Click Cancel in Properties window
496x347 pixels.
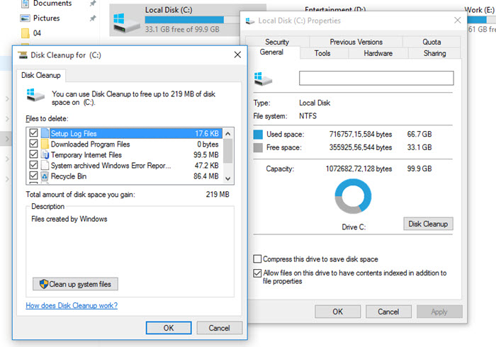(x=388, y=312)
